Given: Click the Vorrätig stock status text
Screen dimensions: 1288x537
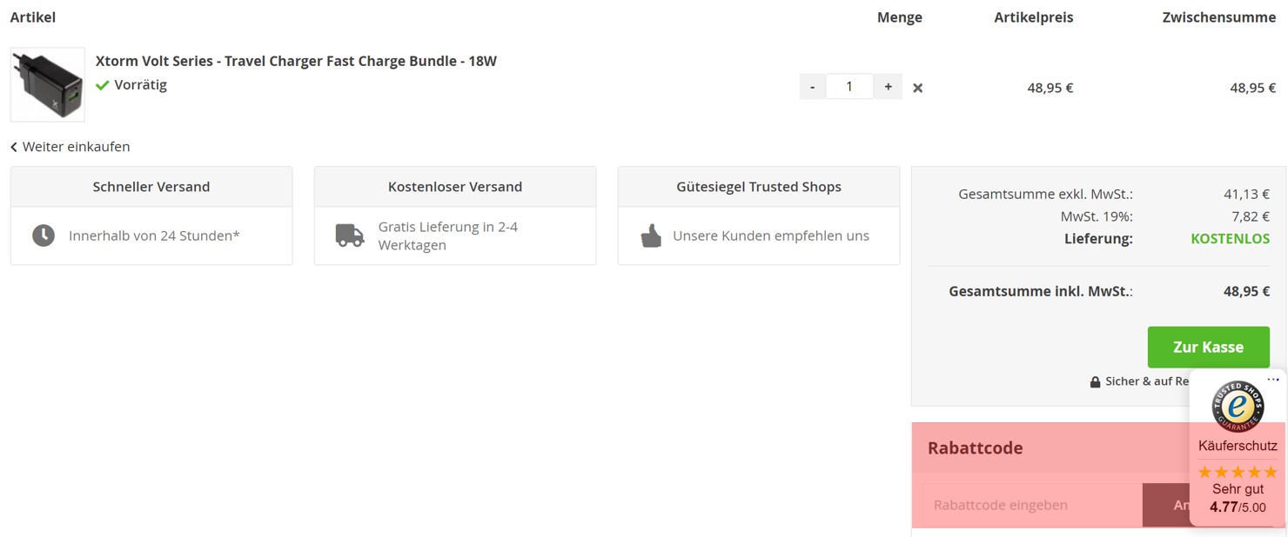Looking at the screenshot, I should [x=140, y=85].
